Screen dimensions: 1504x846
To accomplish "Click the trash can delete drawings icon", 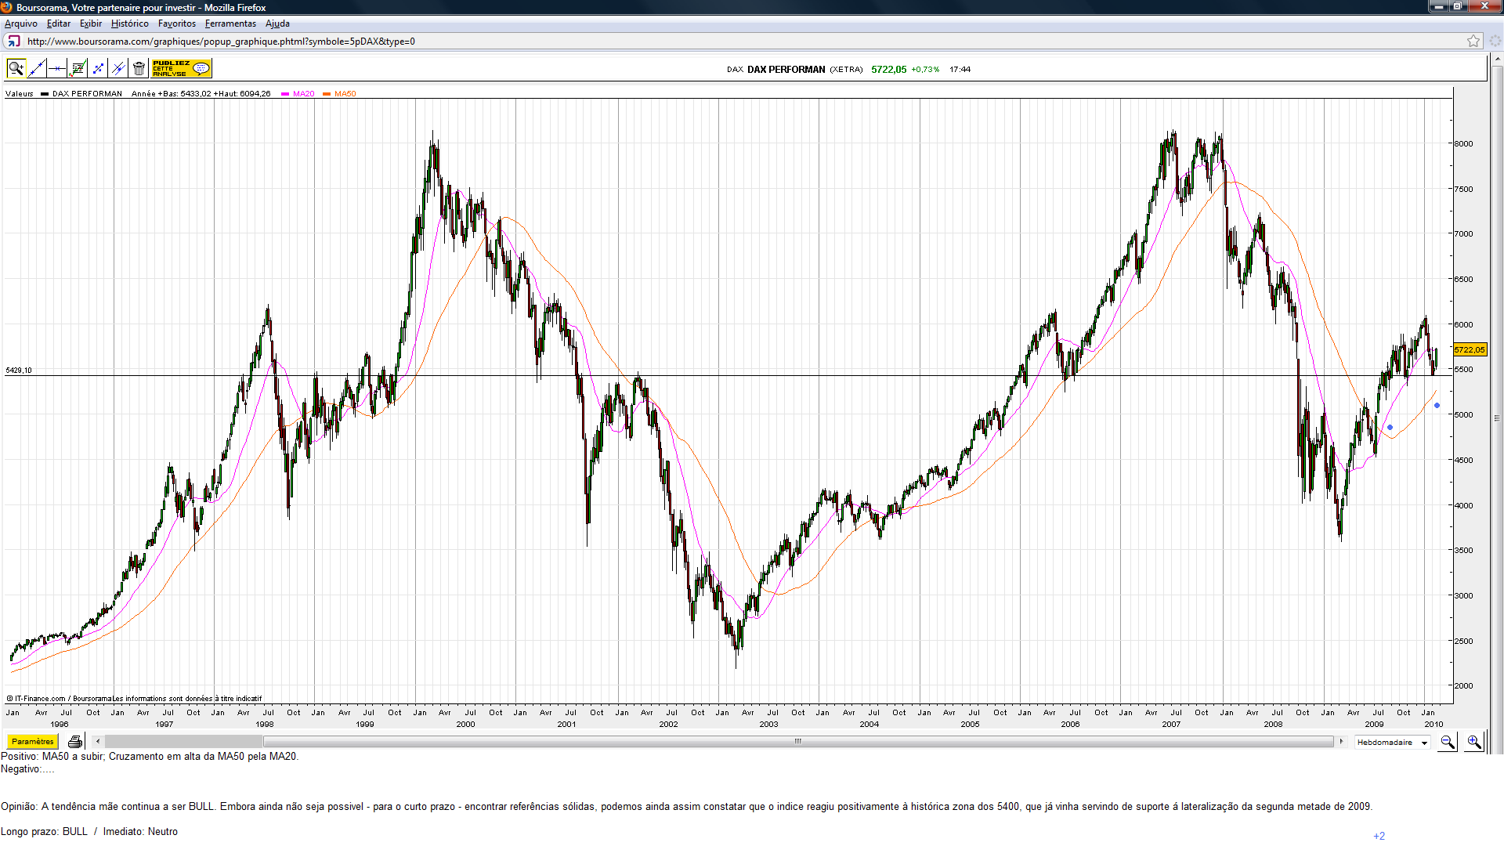I will (x=139, y=69).
